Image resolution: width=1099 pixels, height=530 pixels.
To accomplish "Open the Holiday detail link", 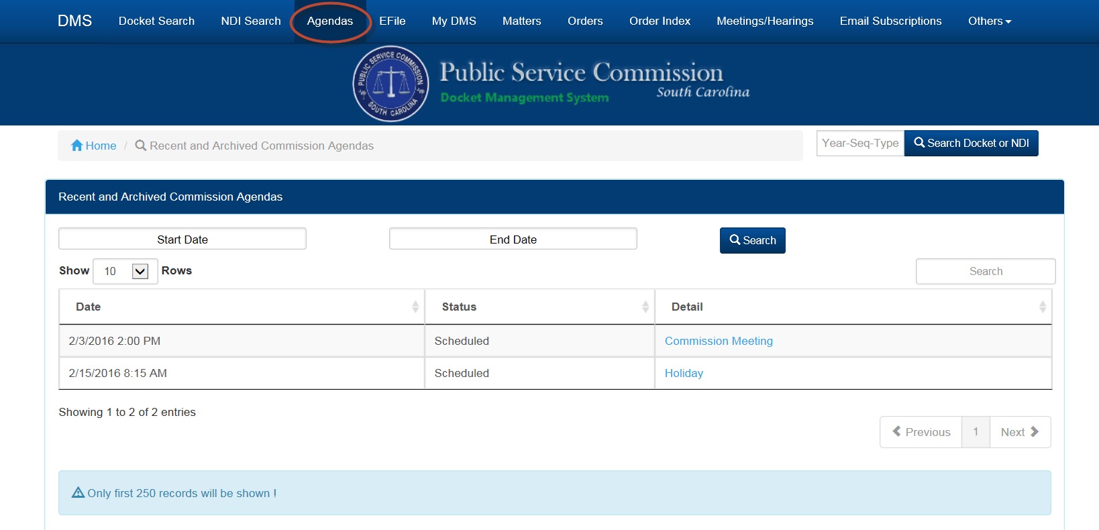I will 684,373.
